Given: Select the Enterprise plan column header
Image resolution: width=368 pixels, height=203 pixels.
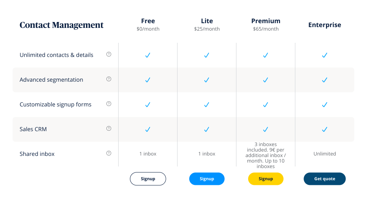Looking at the screenshot, I should [x=324, y=25].
